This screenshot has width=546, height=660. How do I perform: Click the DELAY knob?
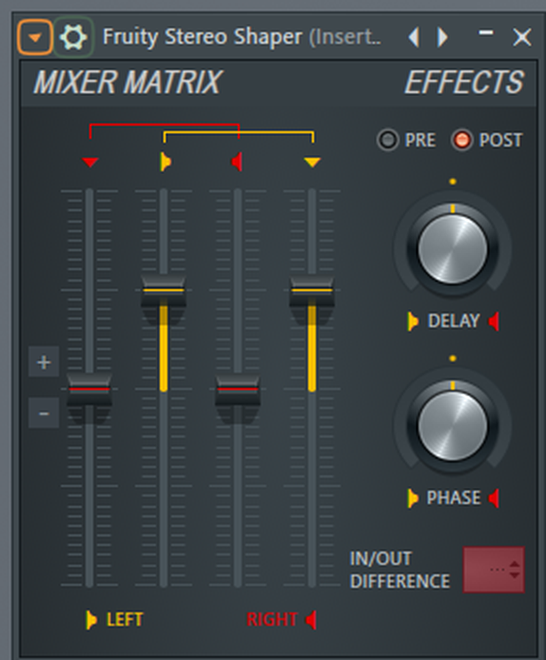[x=452, y=248]
